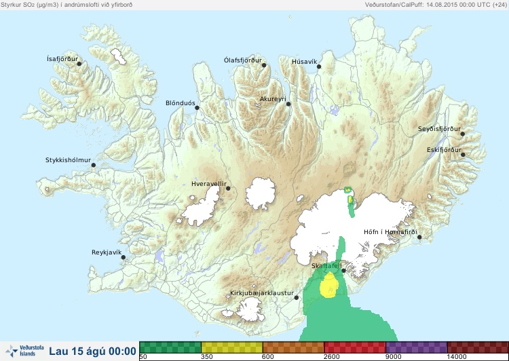The height and width of the screenshot is (361, 509).
Task: Select the Húsavík location label
Action: click(x=304, y=62)
